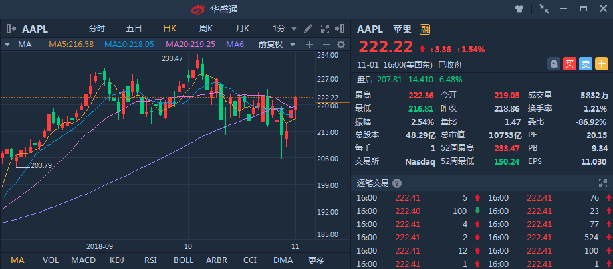The image size is (613, 269).
Task: Click the red 买 buy button
Action: [569, 64]
